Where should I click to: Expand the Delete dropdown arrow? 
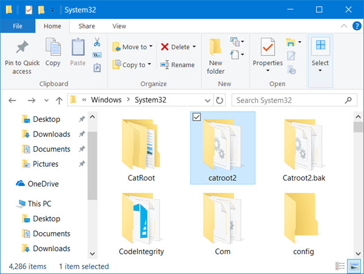(x=194, y=47)
